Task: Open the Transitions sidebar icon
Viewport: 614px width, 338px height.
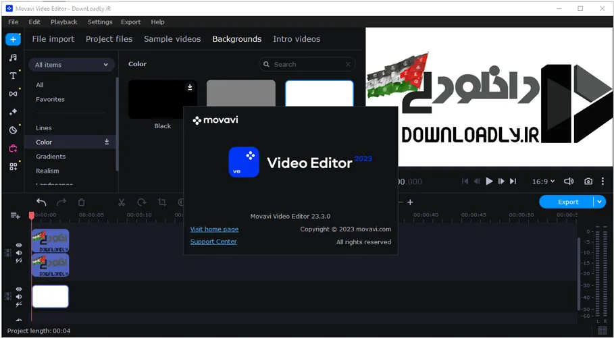Action: (x=13, y=94)
